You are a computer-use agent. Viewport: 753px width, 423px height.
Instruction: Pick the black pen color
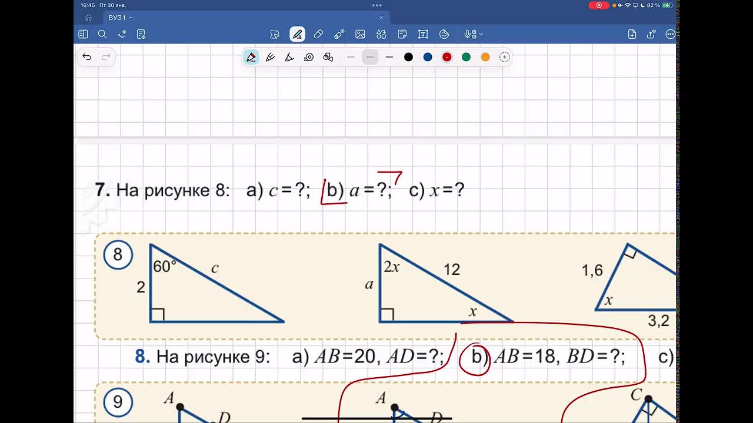pyautogui.click(x=408, y=57)
